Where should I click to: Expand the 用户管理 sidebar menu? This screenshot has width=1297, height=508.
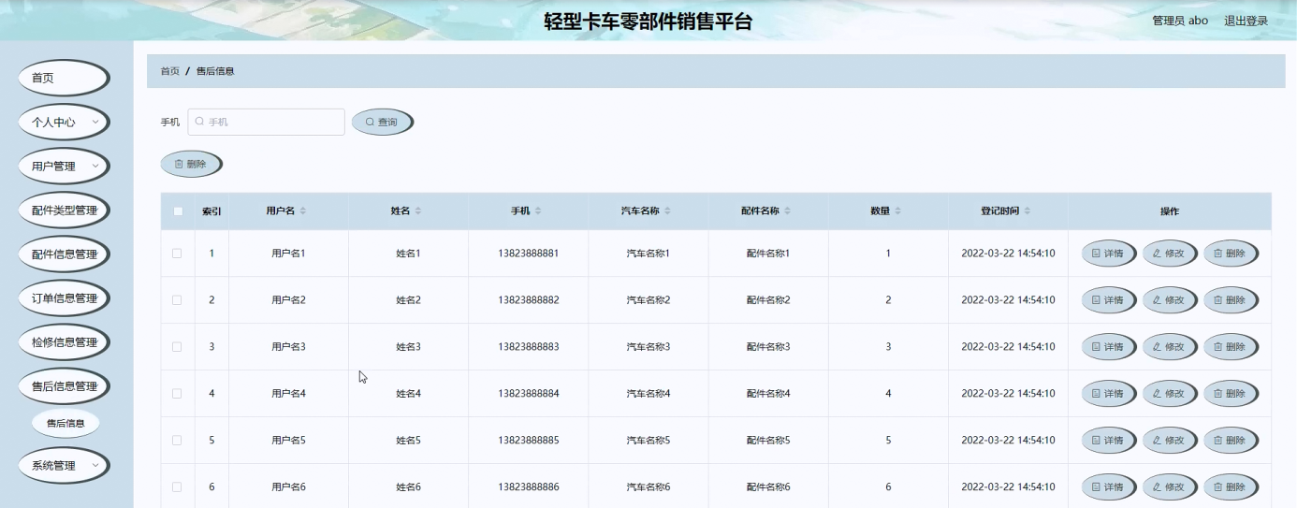(x=64, y=167)
